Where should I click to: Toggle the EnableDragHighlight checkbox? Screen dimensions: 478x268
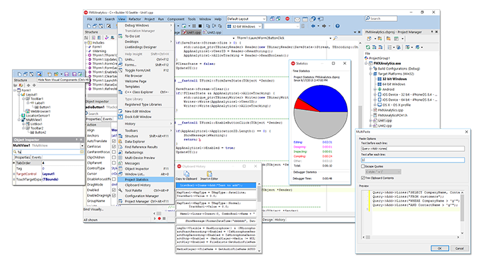(x=114, y=196)
